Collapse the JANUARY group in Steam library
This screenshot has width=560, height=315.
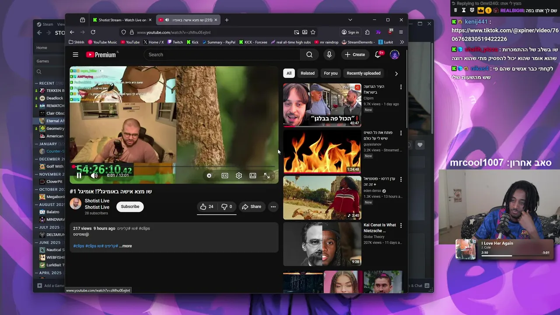pyautogui.click(x=37, y=144)
